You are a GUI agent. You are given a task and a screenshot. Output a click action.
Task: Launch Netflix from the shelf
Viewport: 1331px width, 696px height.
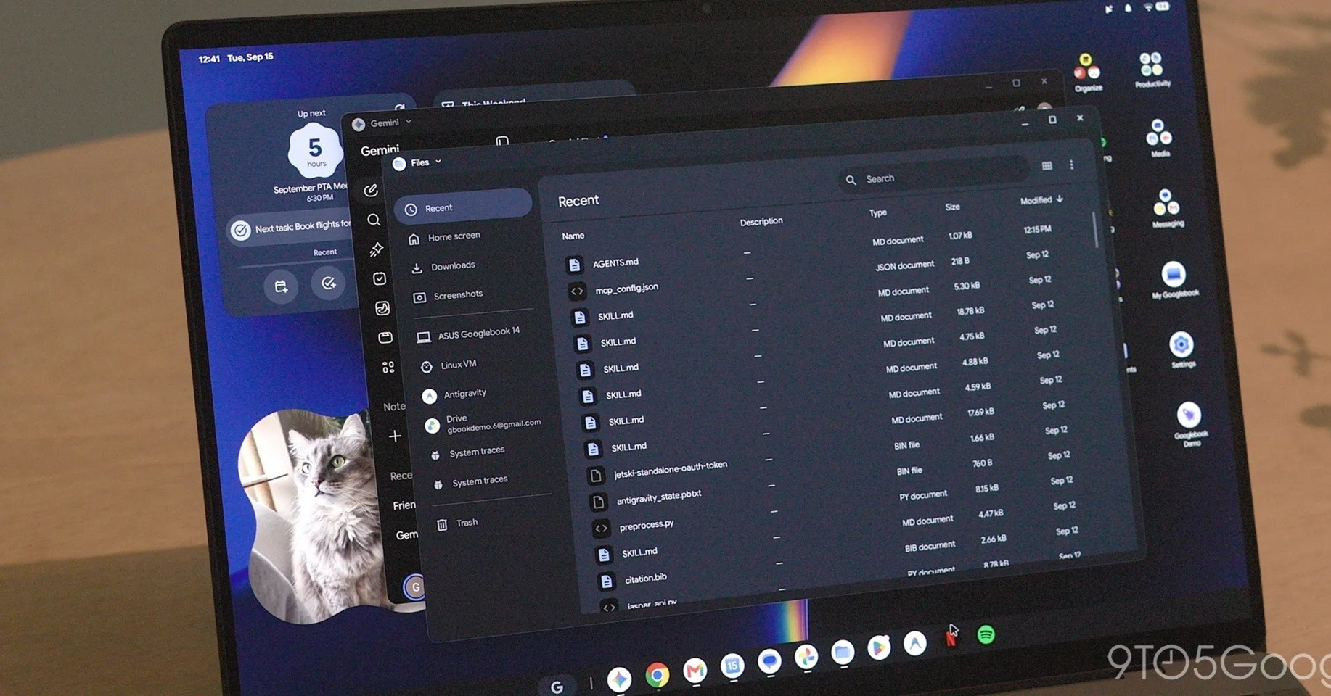tap(951, 638)
